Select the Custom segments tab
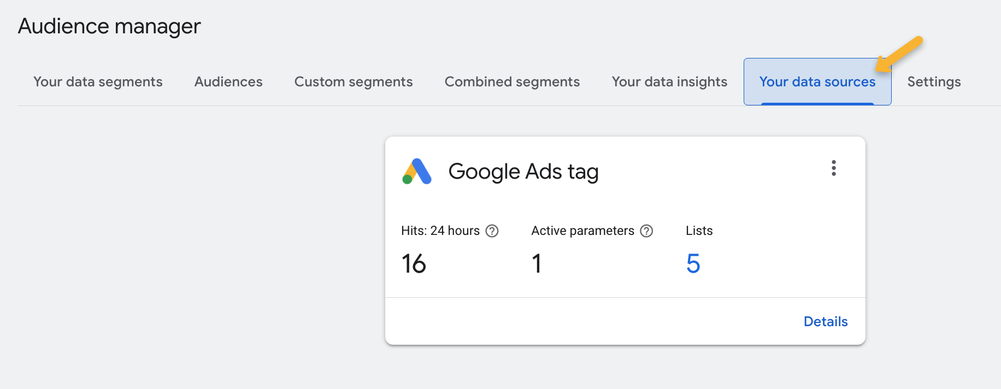 click(x=354, y=82)
